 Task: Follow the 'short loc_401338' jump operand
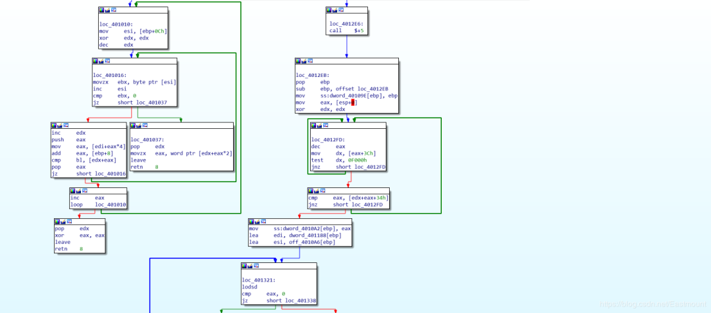[284, 301]
